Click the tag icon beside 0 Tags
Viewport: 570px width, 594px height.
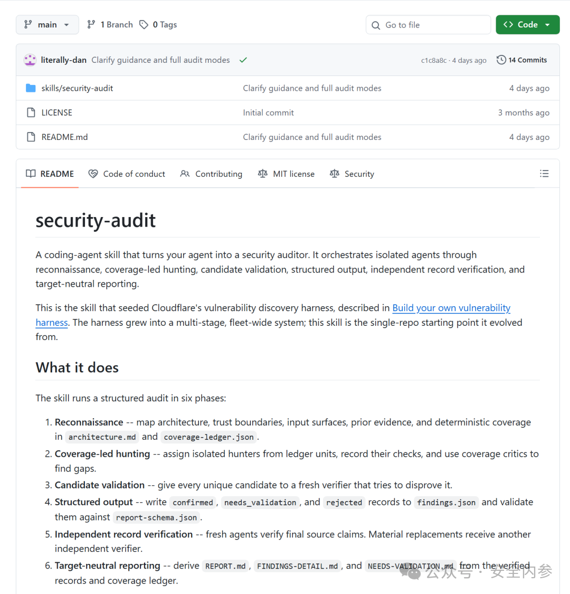[x=144, y=25]
